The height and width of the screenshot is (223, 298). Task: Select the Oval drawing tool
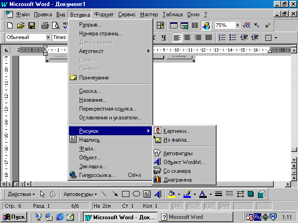pyautogui.click(x=136, y=194)
